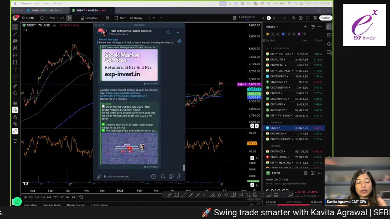390x219 pixels.
Task: Delete drawings with trash icon
Action: [15, 141]
